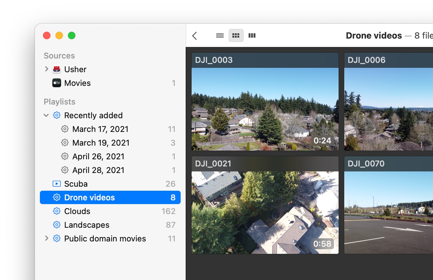Image resolution: width=433 pixels, height=280 pixels.
Task: Close the window with red button
Action: click(47, 35)
